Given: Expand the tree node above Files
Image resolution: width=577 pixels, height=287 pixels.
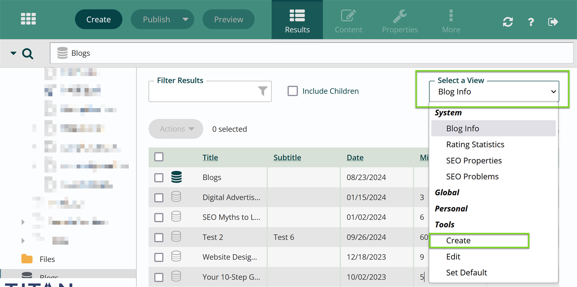Looking at the screenshot, I should (23, 241).
